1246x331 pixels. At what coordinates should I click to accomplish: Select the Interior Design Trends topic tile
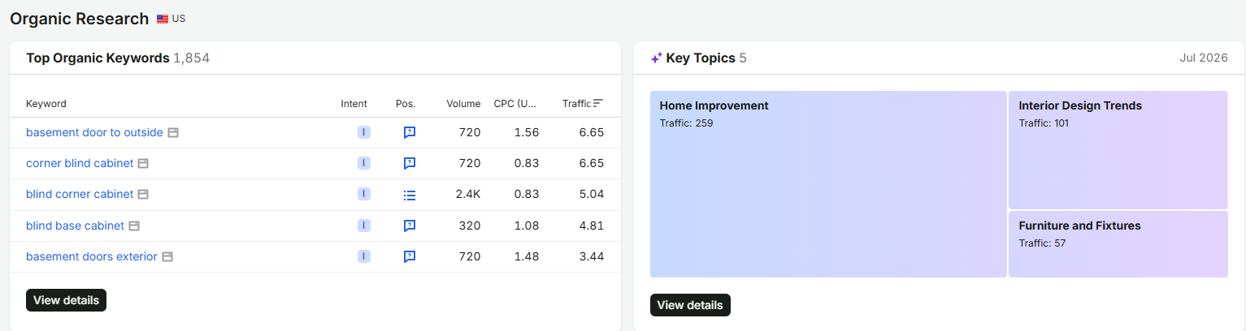click(1118, 150)
